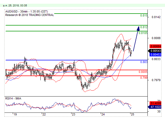Click the 0.803 blue pivot label
The image size is (165, 121).
pos(144,62)
